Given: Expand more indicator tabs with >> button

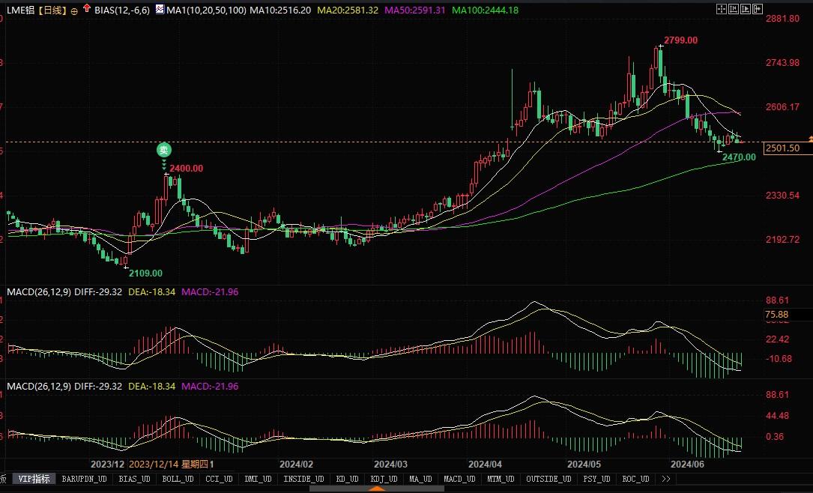Looking at the screenshot, I should pos(665,479).
